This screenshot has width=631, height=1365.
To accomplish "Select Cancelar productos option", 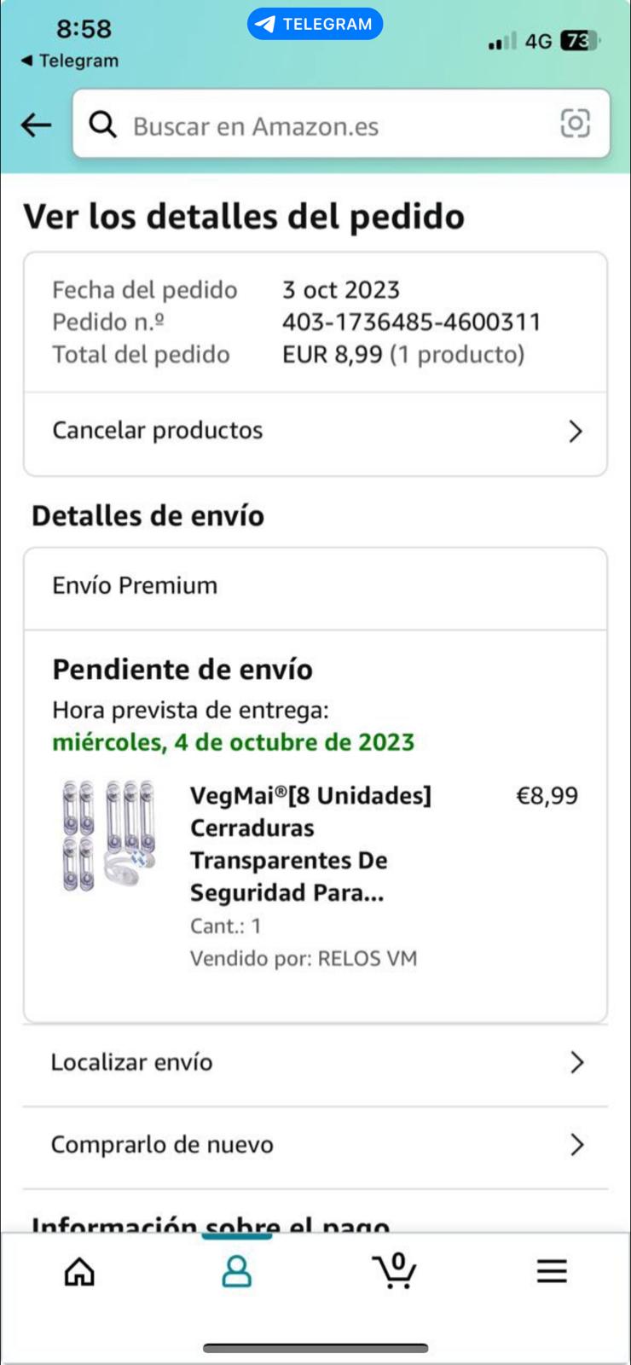I will (158, 431).
